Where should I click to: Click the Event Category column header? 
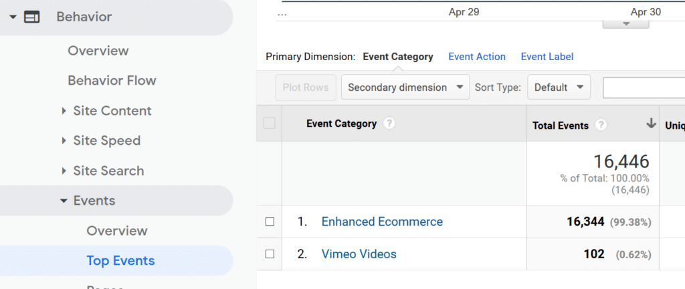click(x=342, y=123)
